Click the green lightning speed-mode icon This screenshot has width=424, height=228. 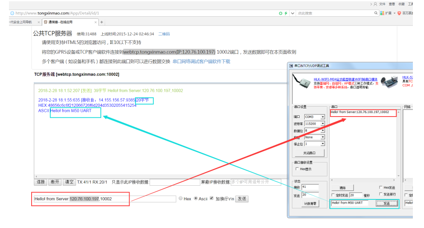click(286, 13)
